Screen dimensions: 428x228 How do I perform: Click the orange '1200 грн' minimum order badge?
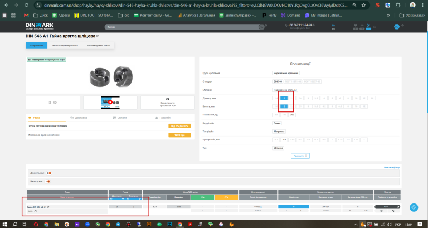click(x=179, y=135)
